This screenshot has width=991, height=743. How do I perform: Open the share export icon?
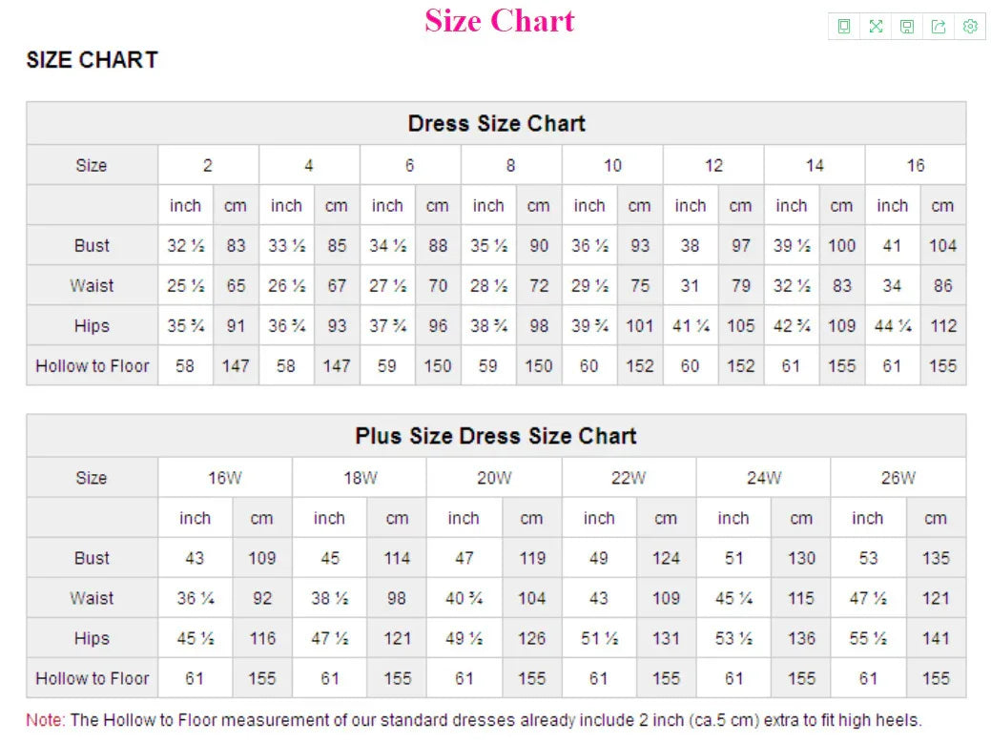click(x=939, y=26)
